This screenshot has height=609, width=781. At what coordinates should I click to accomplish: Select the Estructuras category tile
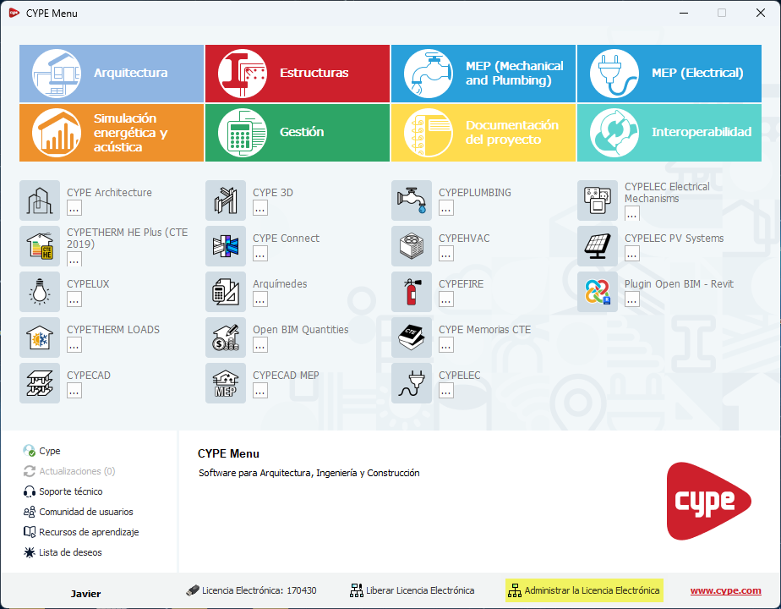pyautogui.click(x=298, y=74)
